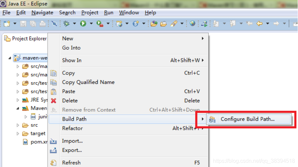This screenshot has height=167, width=298.
Task: Expand the JRE System Library node
Action: coord(18,100)
